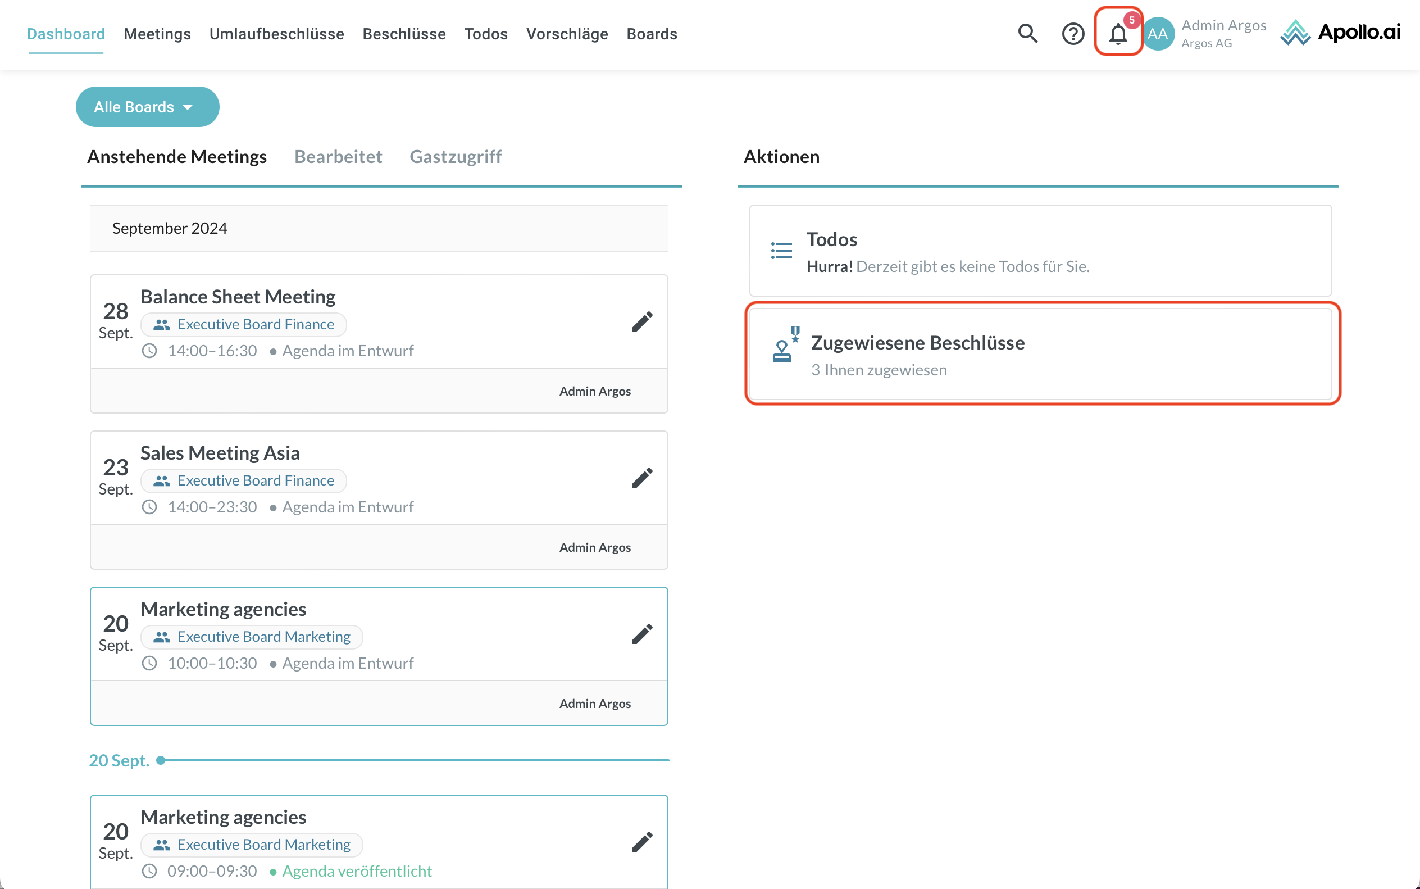Edit Balance Sheet Meeting via pencil icon
This screenshot has width=1420, height=889.
(x=642, y=321)
